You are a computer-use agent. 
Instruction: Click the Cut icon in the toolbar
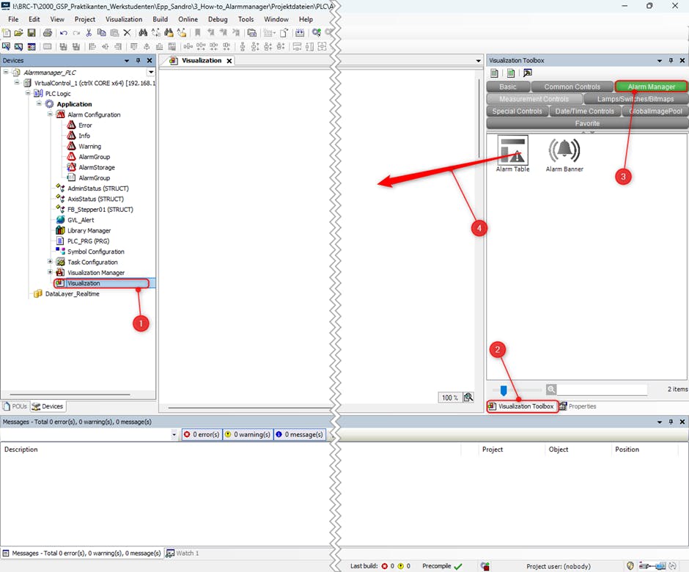click(89, 33)
